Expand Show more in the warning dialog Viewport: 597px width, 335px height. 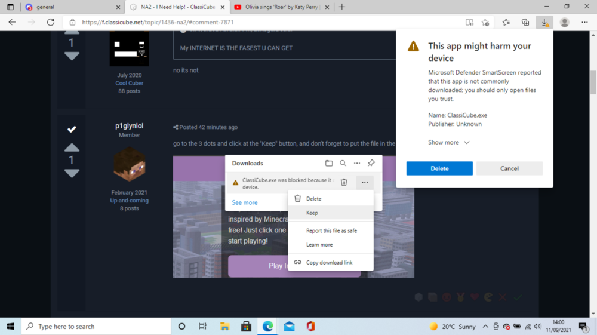point(448,142)
